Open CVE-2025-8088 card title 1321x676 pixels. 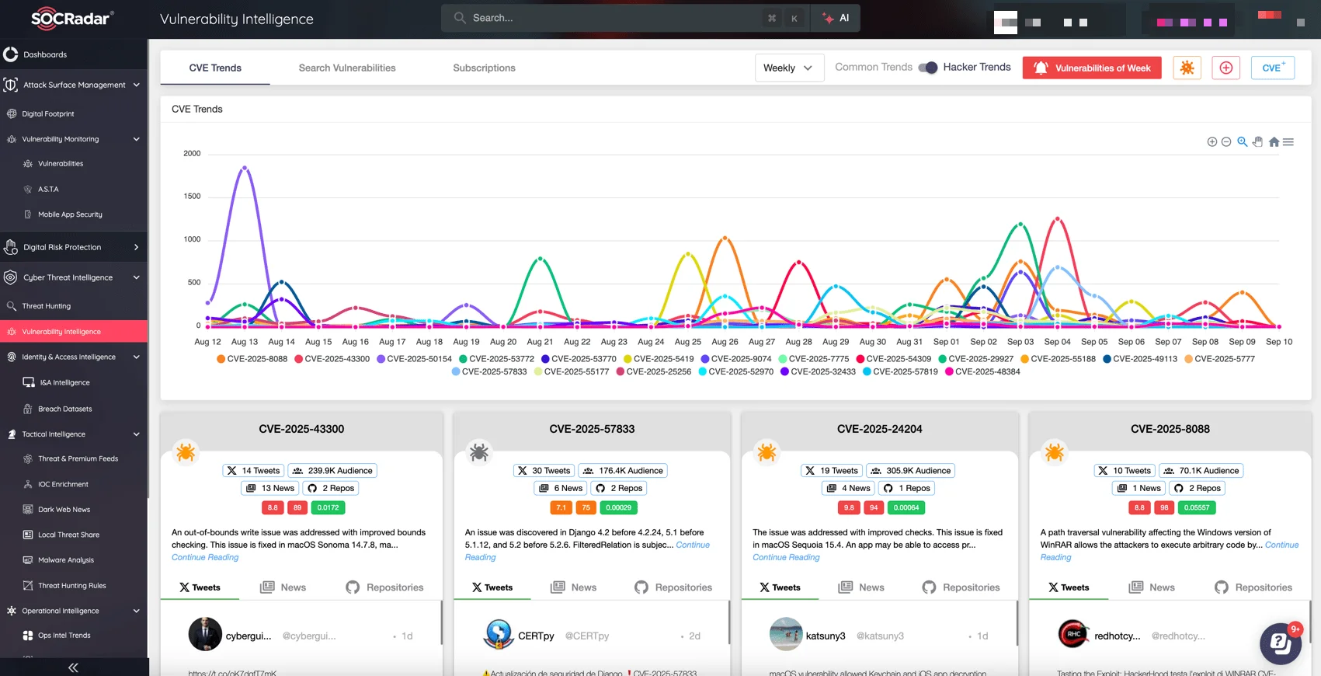click(1170, 429)
